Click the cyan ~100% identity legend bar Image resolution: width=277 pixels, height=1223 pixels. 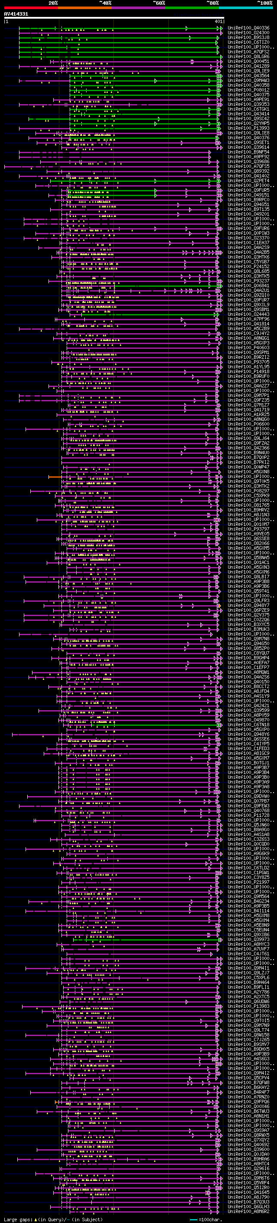(246, 8)
